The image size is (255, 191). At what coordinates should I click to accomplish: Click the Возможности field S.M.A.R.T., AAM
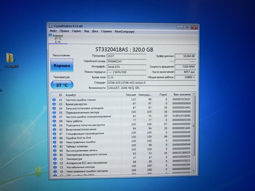tap(151, 88)
